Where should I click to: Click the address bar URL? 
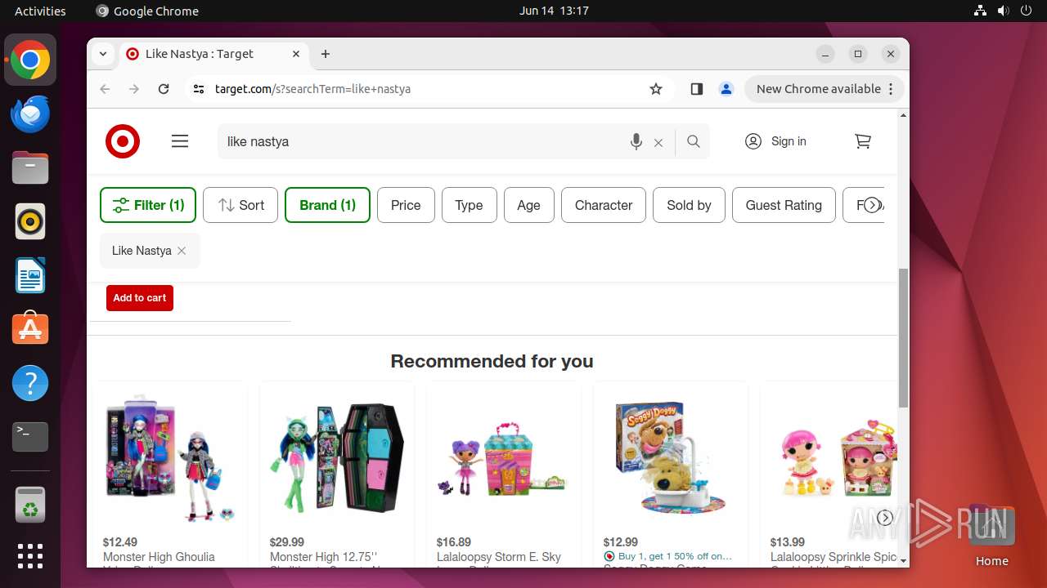tap(312, 89)
